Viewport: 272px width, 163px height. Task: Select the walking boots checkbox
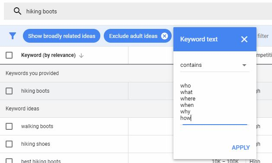point(9,126)
